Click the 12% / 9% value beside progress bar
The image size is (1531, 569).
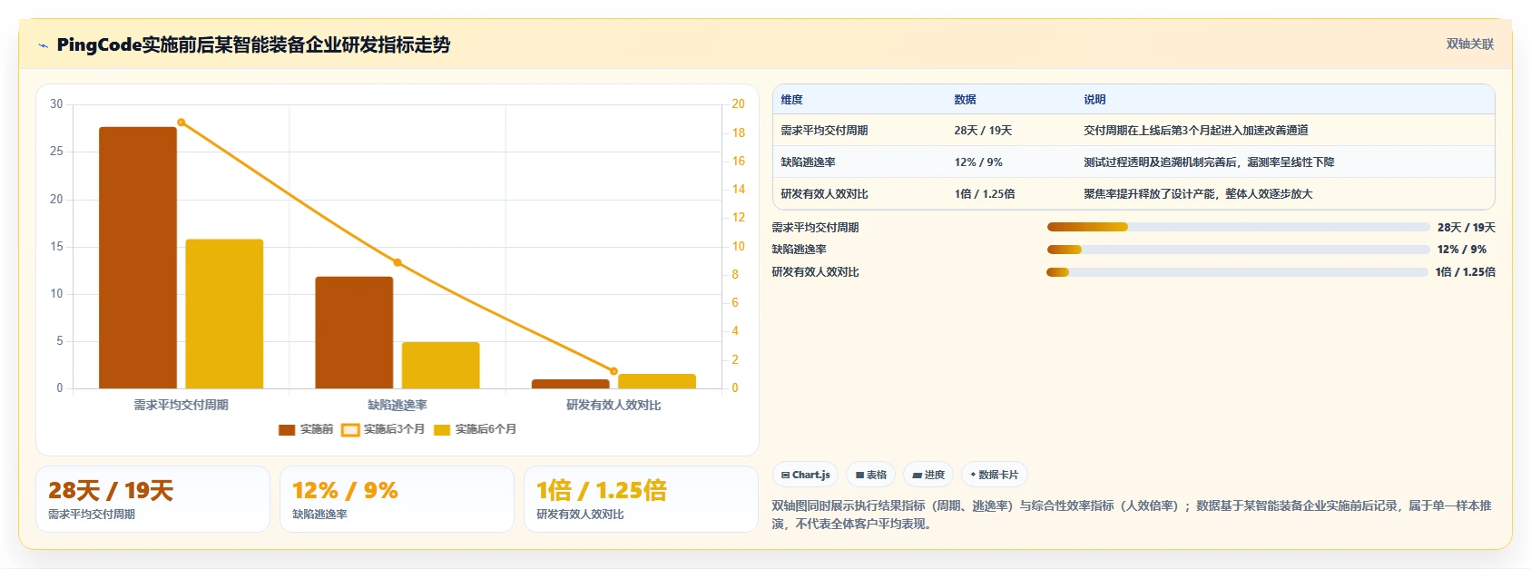[x=1461, y=250]
